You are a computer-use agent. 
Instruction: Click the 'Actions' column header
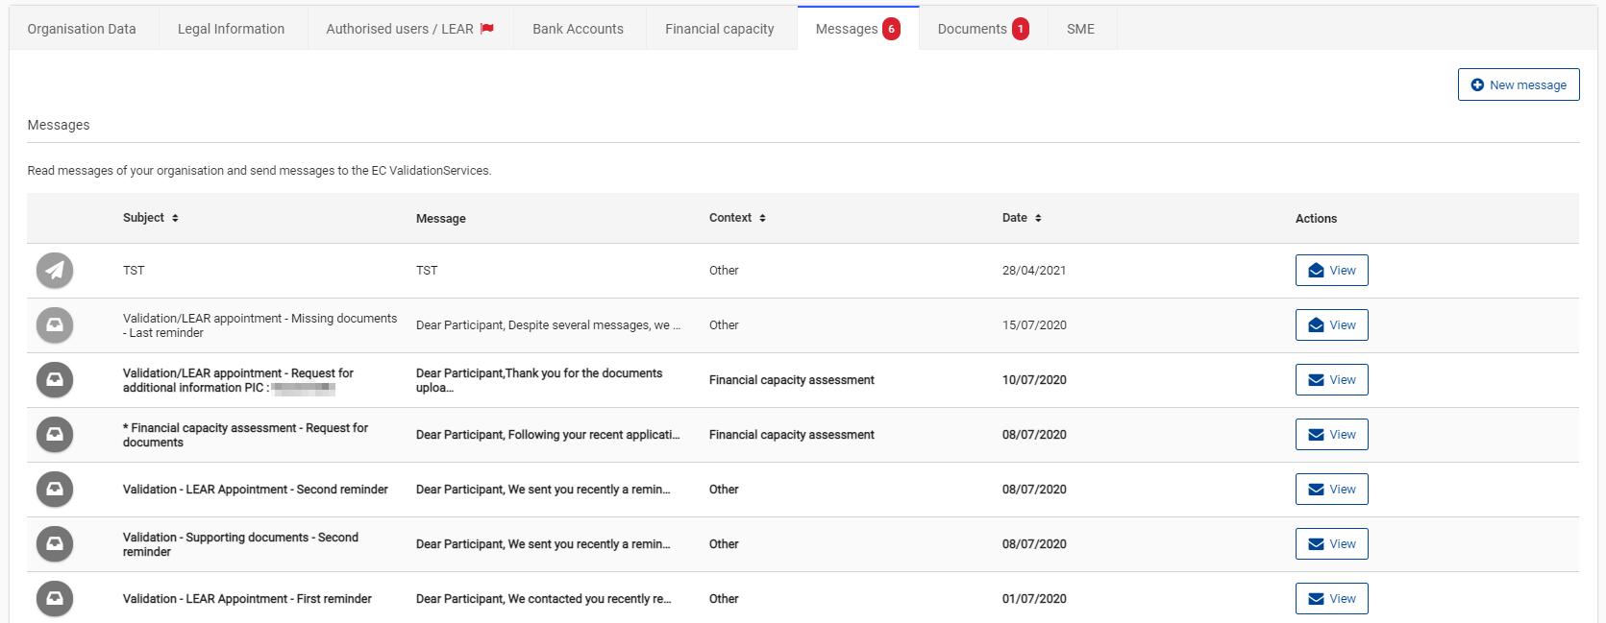pyautogui.click(x=1316, y=219)
